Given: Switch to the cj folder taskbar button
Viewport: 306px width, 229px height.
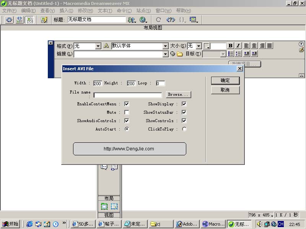Looking at the screenshot, I should tap(161, 224).
